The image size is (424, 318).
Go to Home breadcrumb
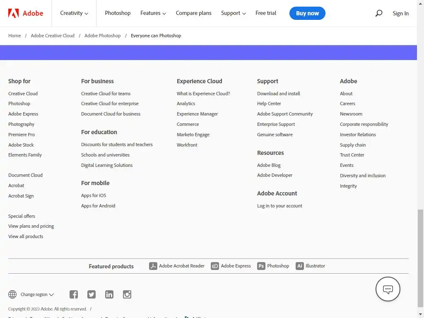14,36
